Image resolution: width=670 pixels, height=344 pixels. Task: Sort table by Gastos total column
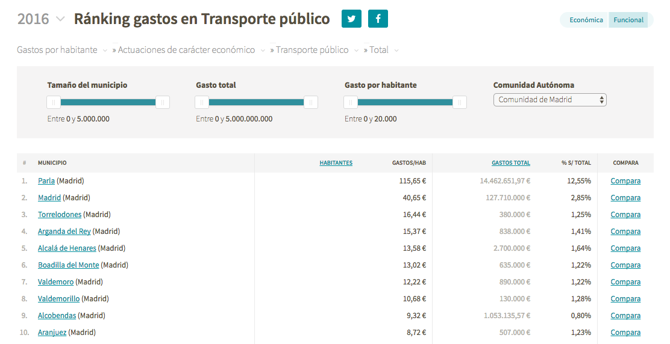tap(510, 163)
